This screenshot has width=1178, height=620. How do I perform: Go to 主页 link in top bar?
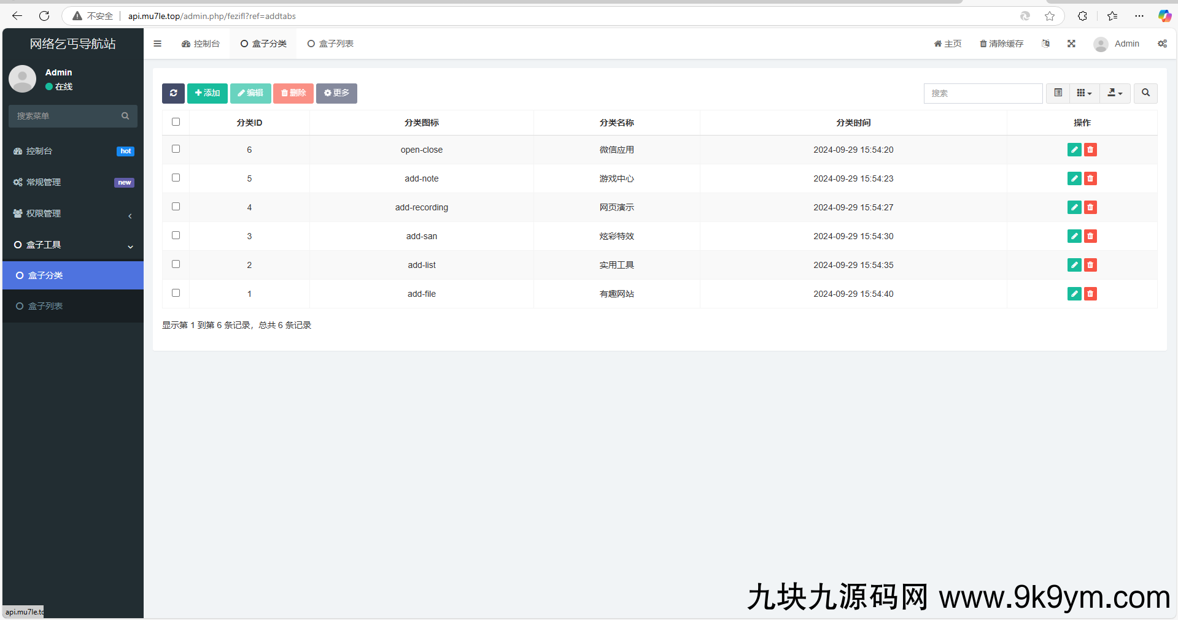[x=948, y=44]
